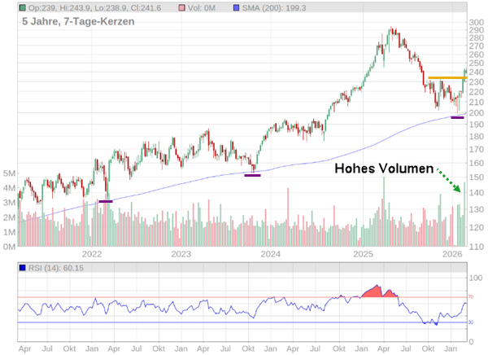Click the purple support marker in early 2022
The image size is (488, 355).
point(106,201)
